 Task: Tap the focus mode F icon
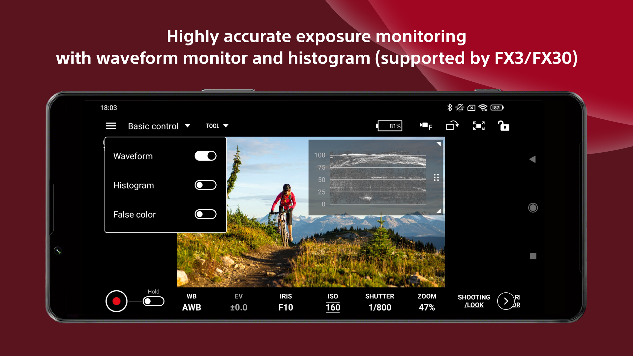426,126
